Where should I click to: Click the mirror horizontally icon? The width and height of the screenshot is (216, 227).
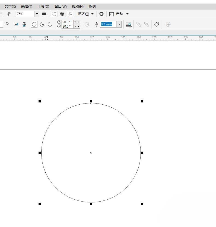16,24
